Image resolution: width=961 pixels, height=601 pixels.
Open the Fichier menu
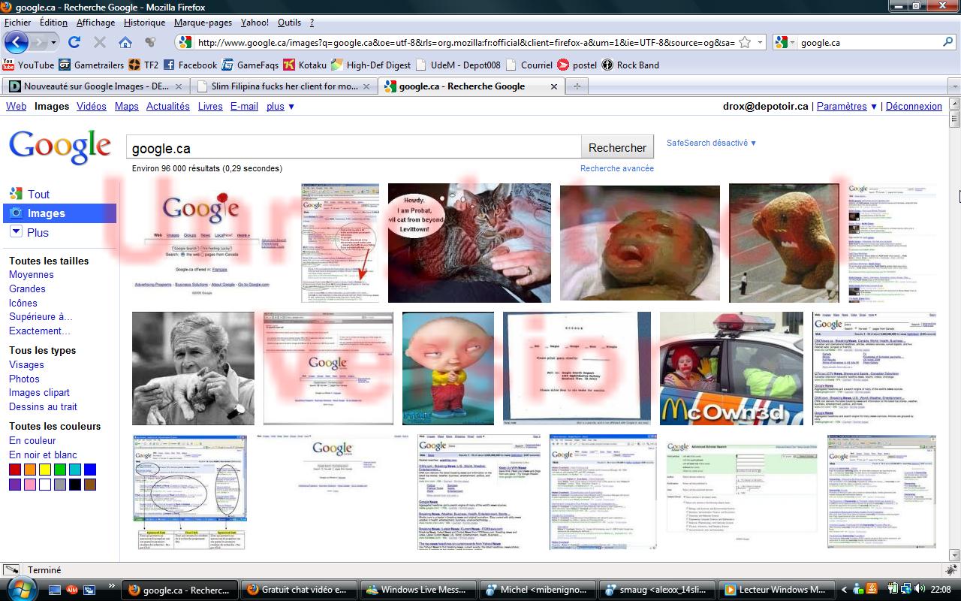[18, 23]
